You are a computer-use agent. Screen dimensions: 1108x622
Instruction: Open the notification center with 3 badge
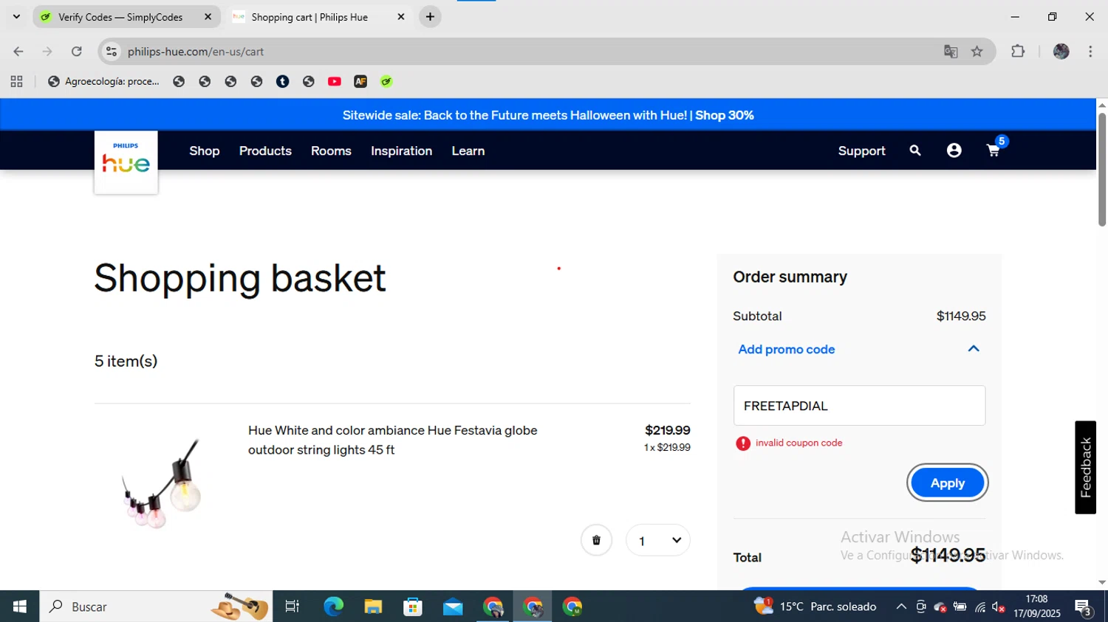pyautogui.click(x=1084, y=608)
